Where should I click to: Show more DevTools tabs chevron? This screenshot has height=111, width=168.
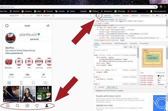point(153,16)
